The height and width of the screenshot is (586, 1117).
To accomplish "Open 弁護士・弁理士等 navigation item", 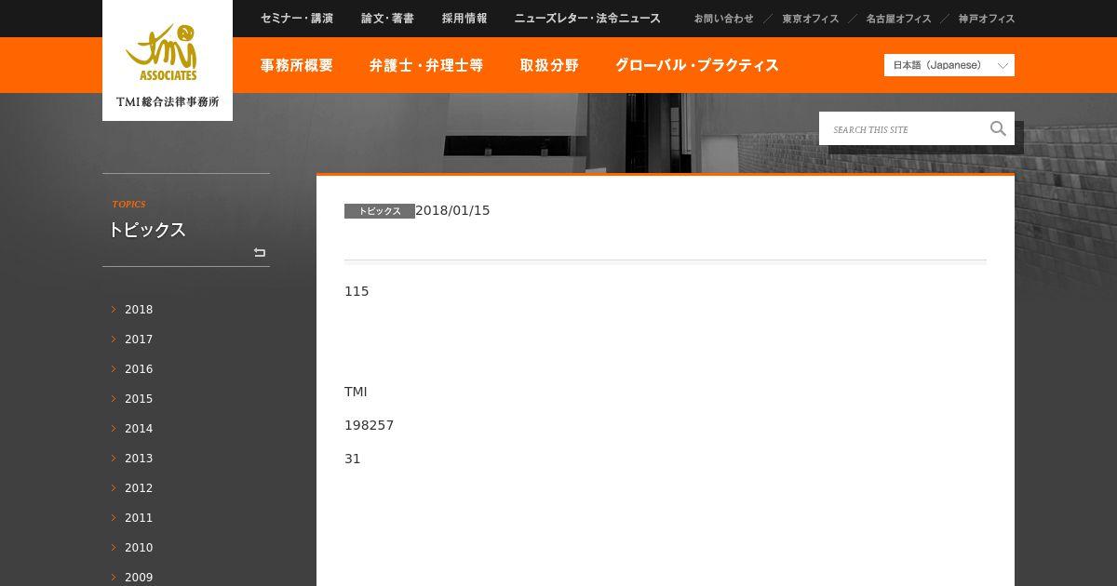I will (x=426, y=65).
